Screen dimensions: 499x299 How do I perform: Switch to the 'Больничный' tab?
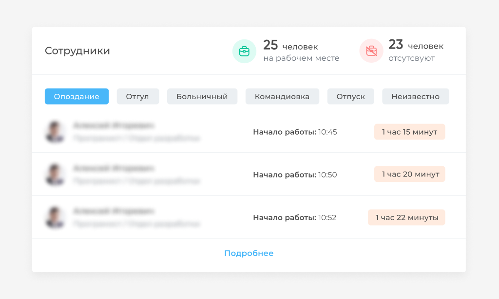coord(202,96)
